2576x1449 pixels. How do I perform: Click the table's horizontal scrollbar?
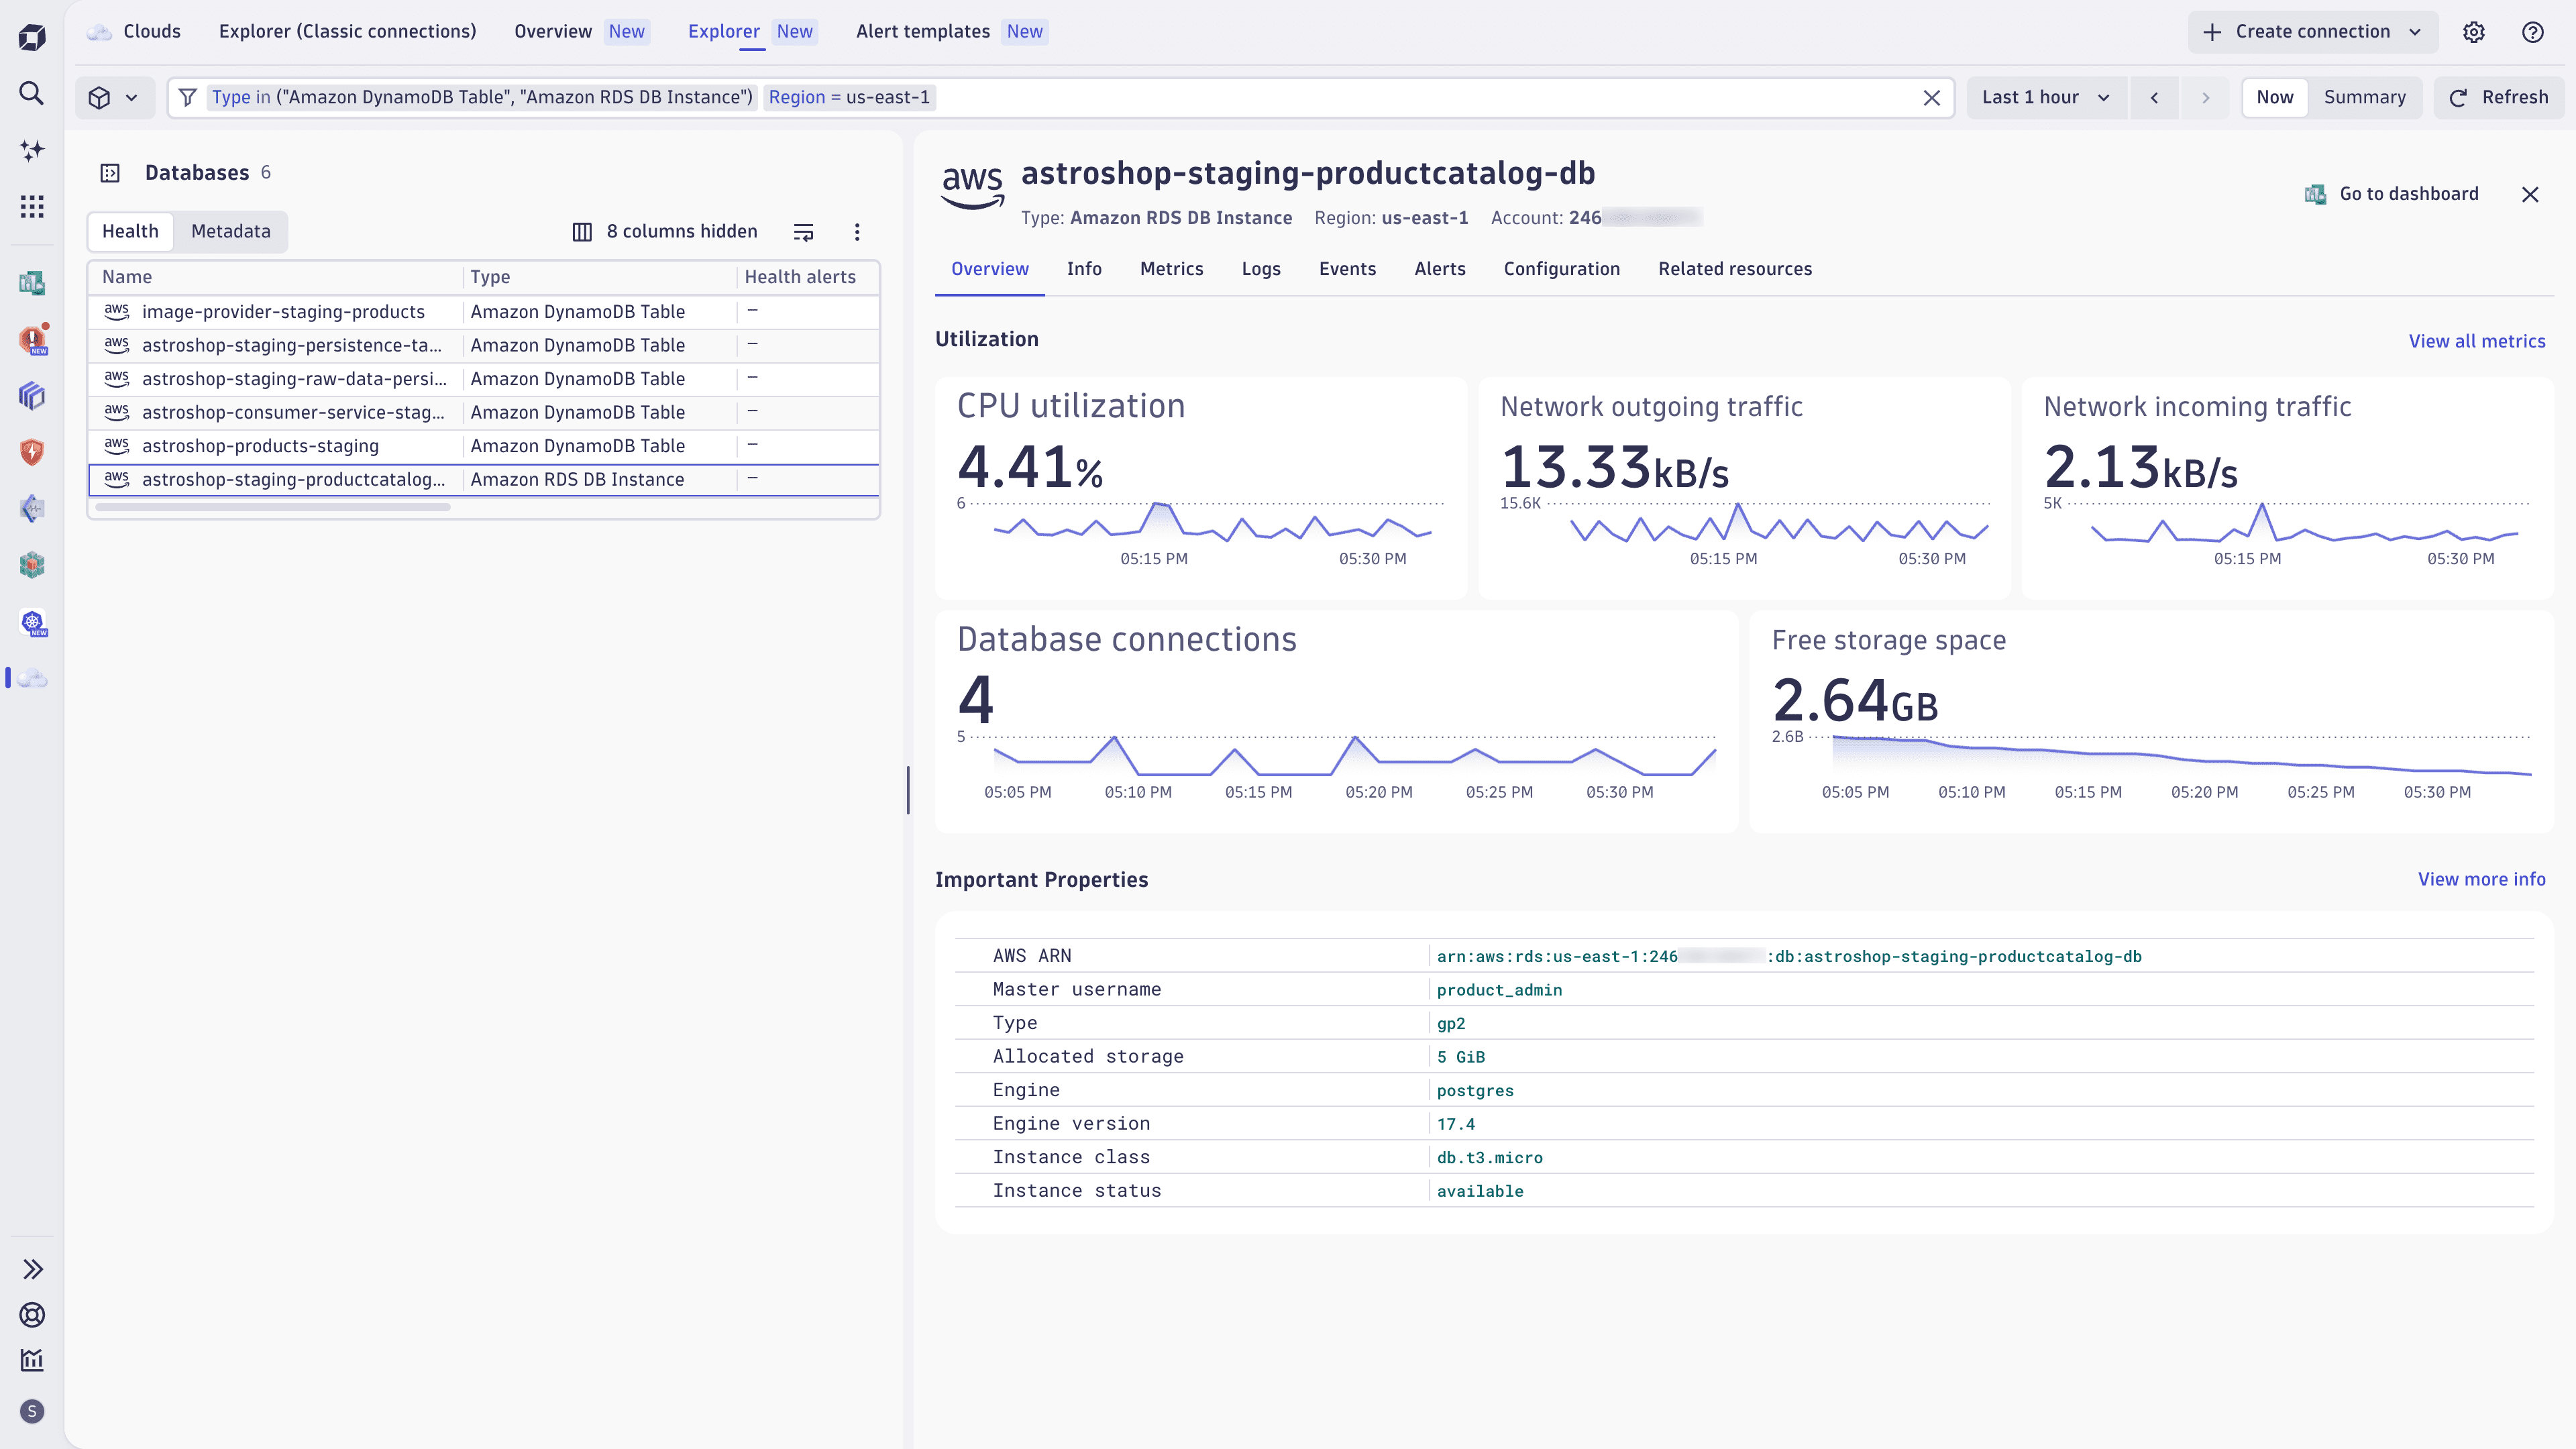[x=272, y=507]
